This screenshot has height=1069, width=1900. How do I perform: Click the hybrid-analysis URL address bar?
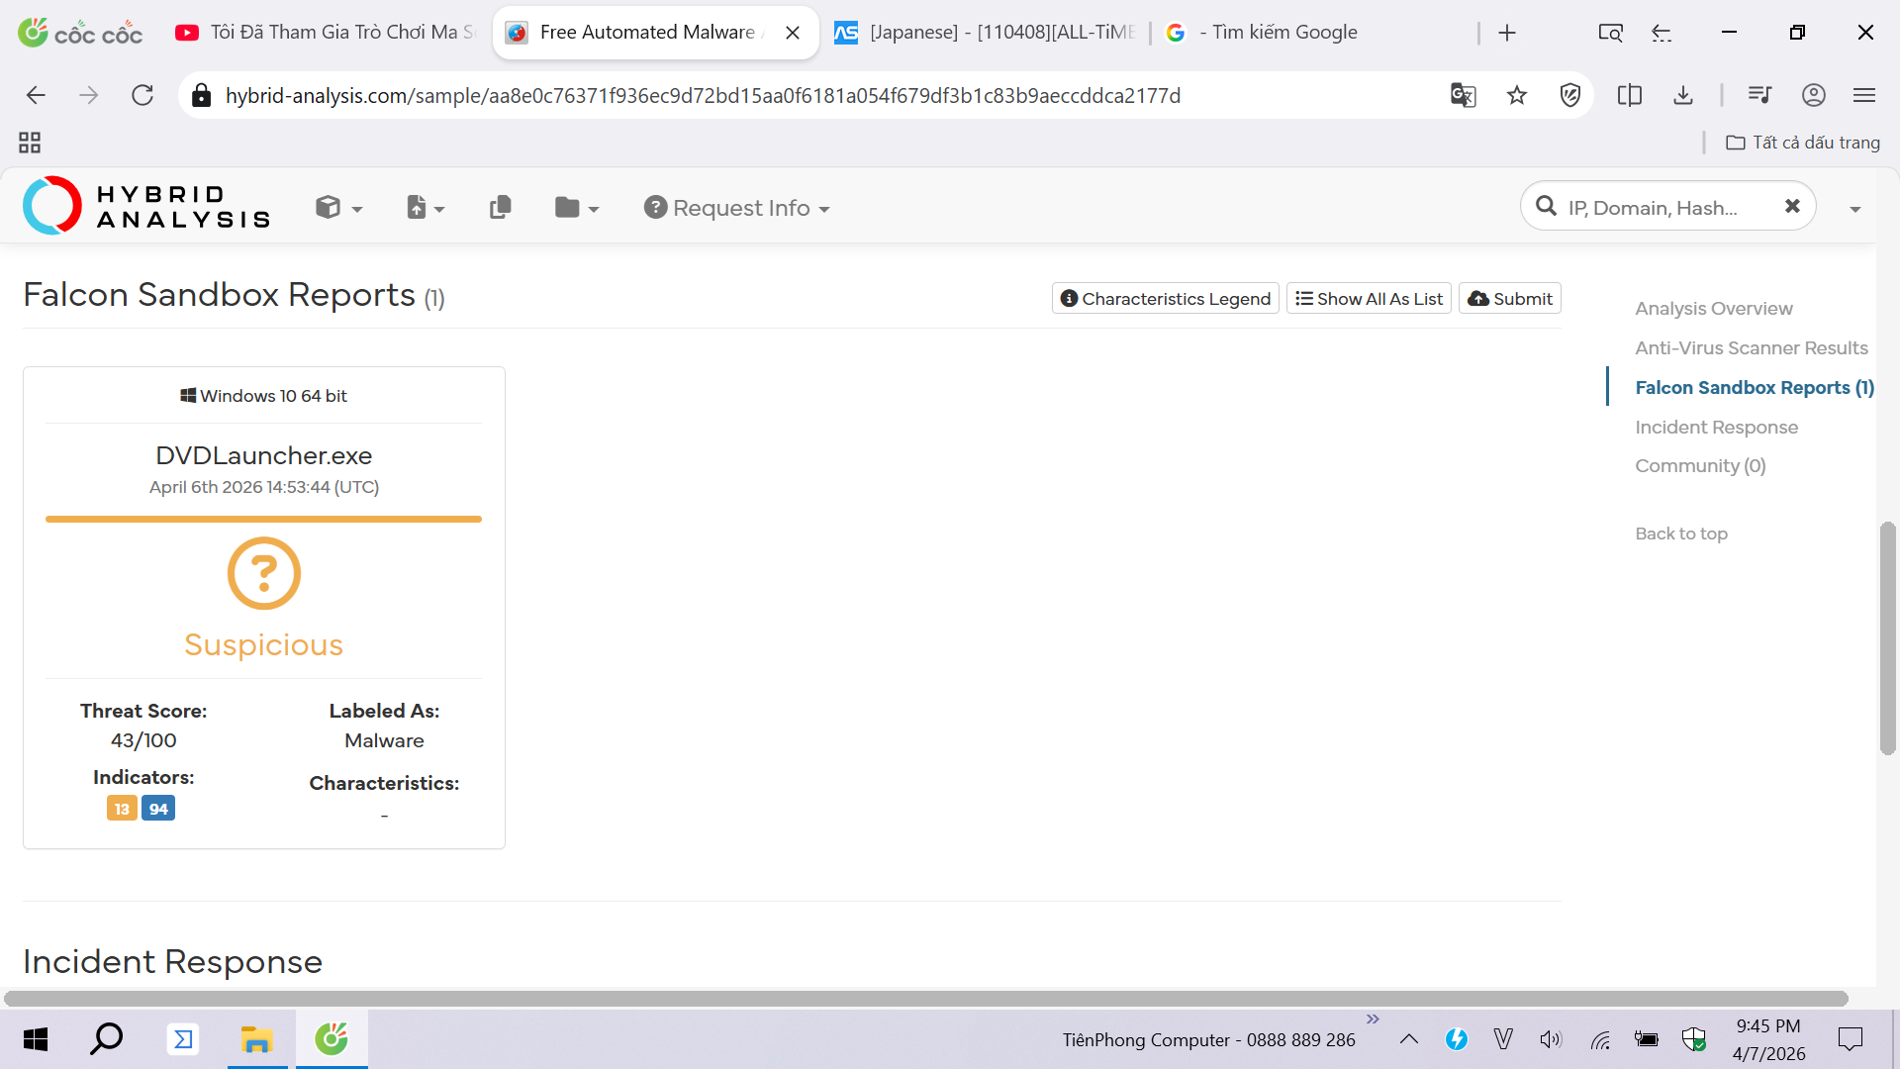(703, 95)
